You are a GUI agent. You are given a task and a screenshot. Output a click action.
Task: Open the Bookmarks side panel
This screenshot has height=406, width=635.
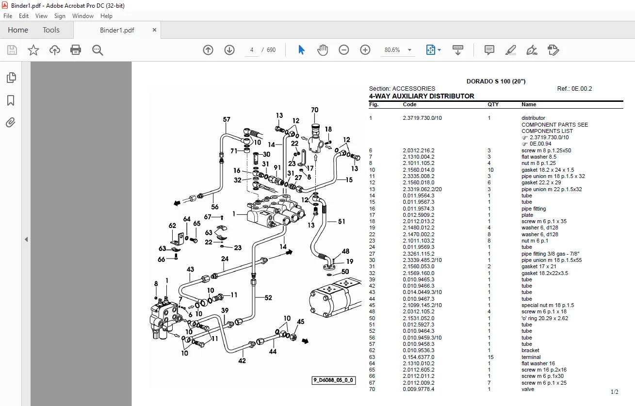point(11,100)
